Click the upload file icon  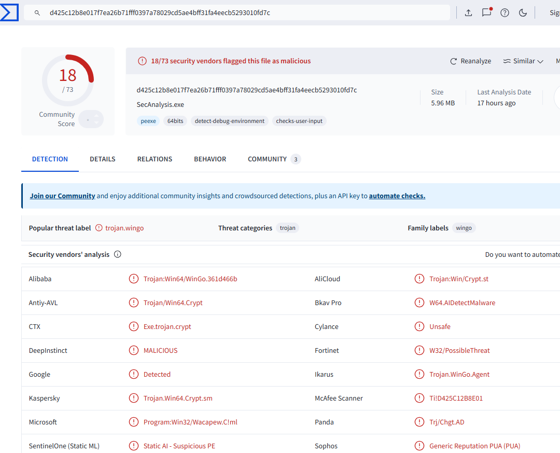[469, 13]
